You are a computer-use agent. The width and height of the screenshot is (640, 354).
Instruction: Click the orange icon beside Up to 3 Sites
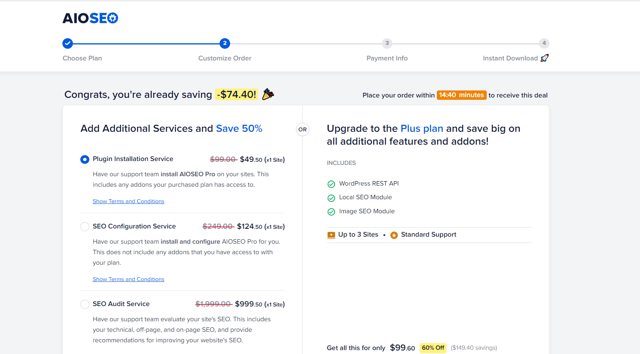(331, 235)
